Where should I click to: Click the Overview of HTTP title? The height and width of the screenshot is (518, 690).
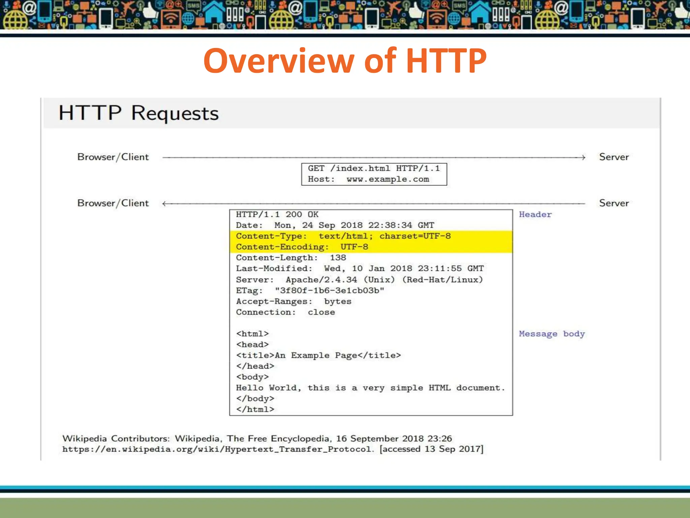(x=345, y=61)
